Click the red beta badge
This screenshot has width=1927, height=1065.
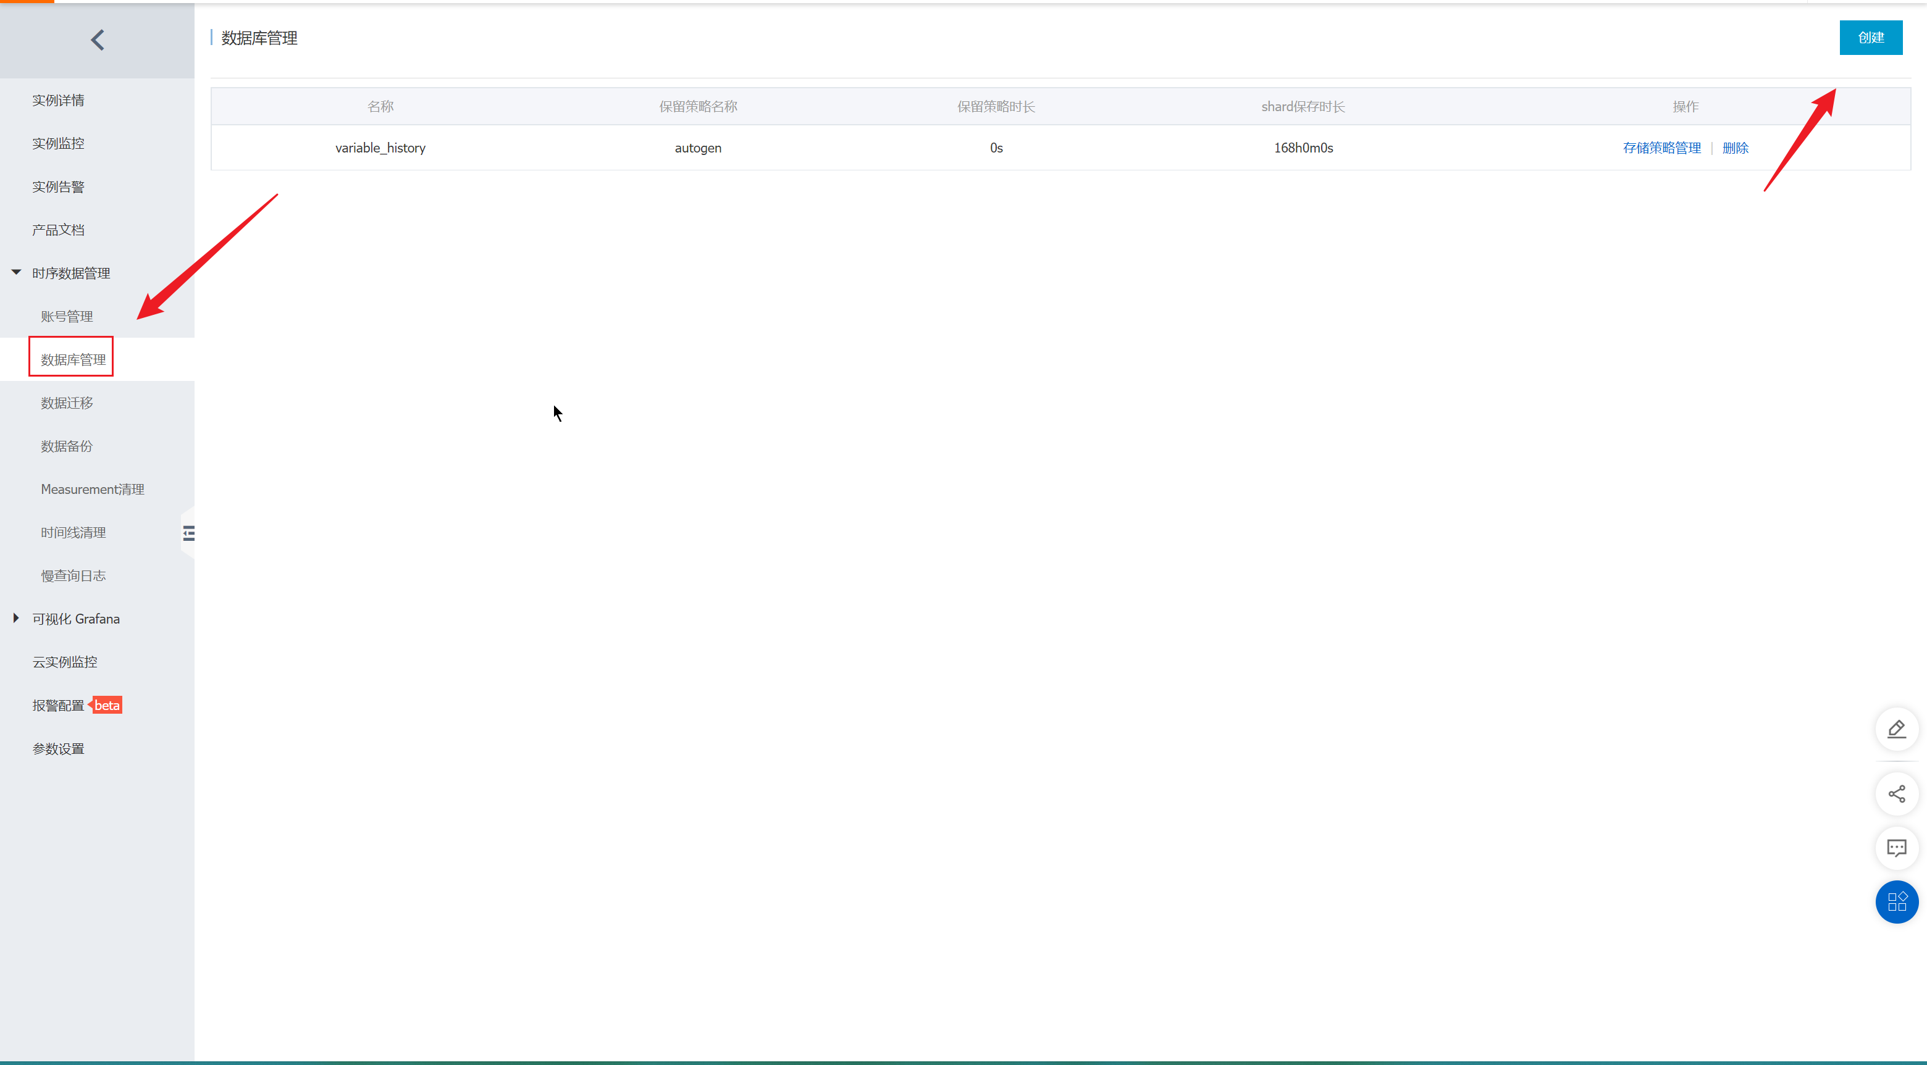(106, 705)
